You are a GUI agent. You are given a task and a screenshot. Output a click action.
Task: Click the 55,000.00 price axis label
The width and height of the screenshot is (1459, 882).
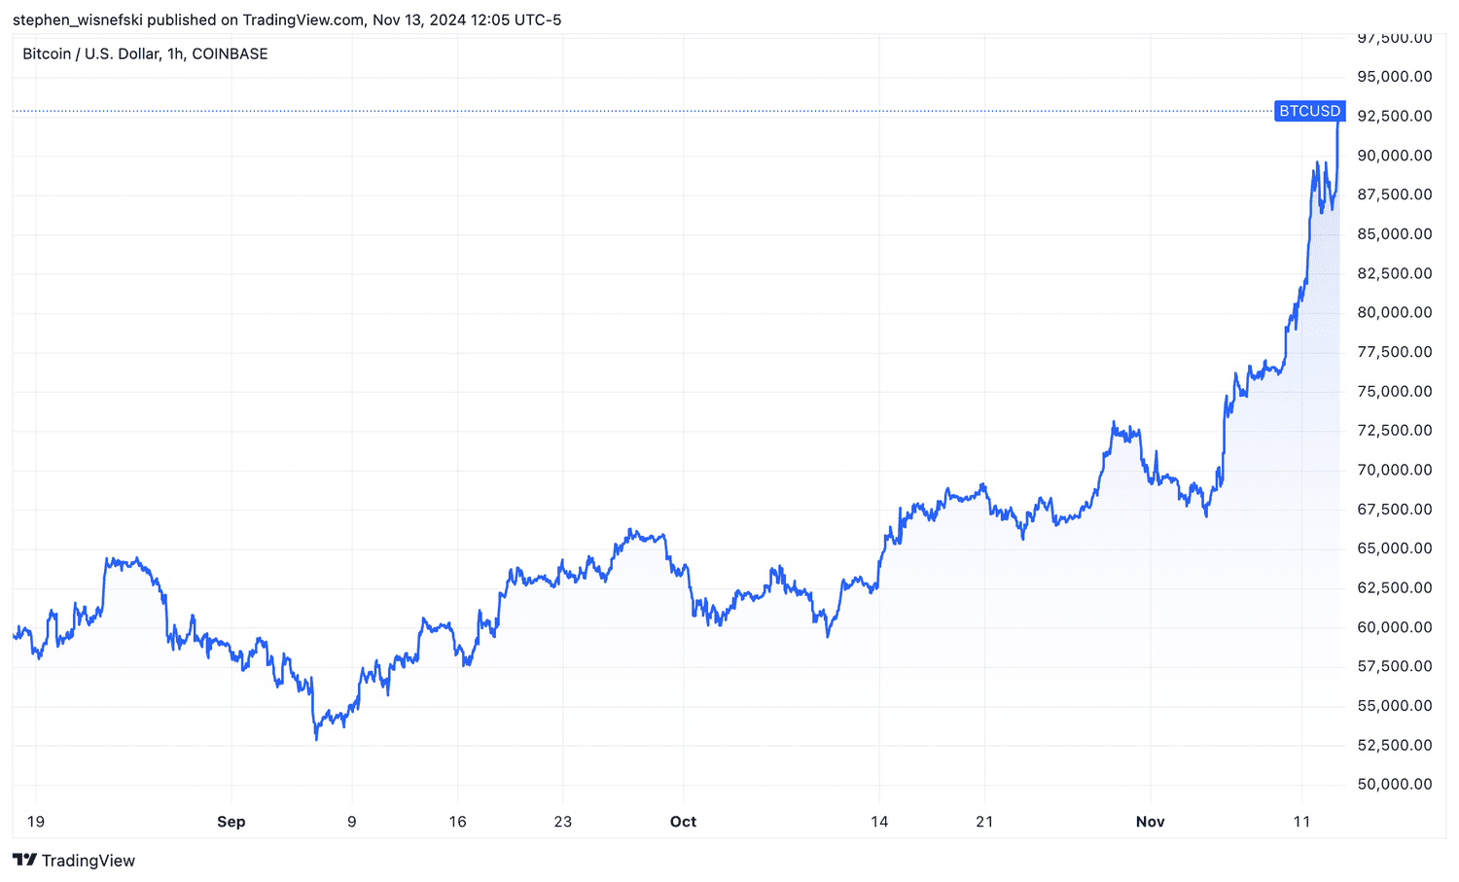pos(1395,705)
